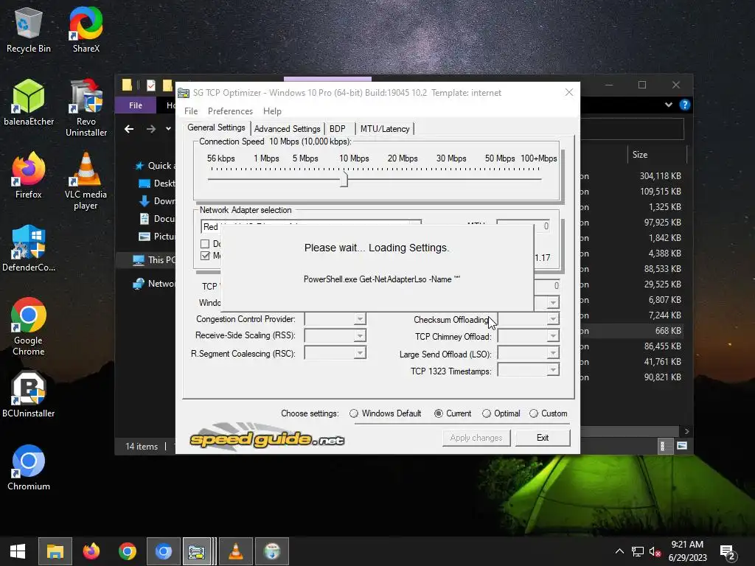
Task: Switch Explorer to large icons view
Action: point(682,446)
